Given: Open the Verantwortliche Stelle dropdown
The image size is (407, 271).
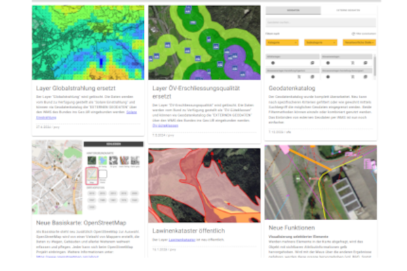Looking at the screenshot, I should [x=360, y=43].
